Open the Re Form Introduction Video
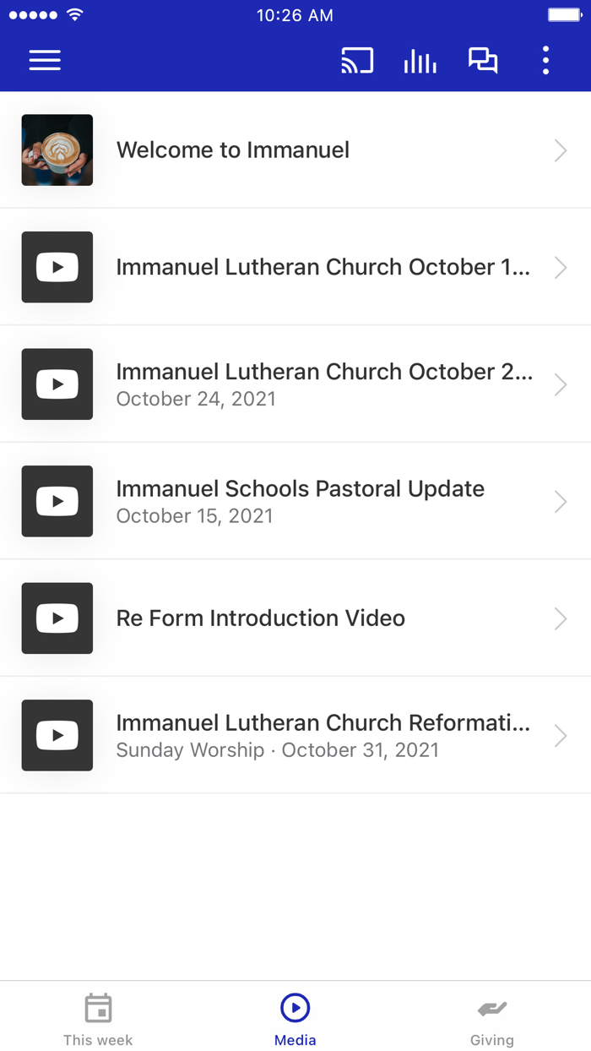 coord(295,618)
